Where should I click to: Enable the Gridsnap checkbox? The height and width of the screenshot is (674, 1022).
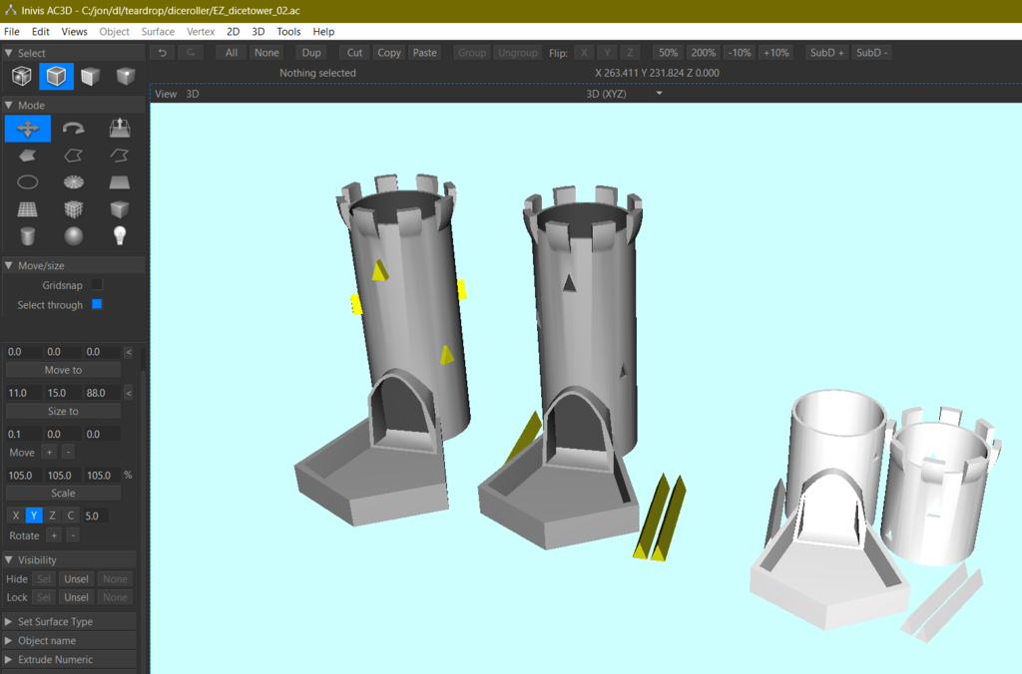97,285
